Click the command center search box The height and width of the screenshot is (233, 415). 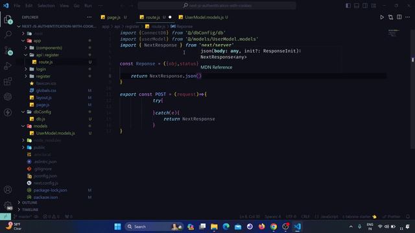coord(217,6)
